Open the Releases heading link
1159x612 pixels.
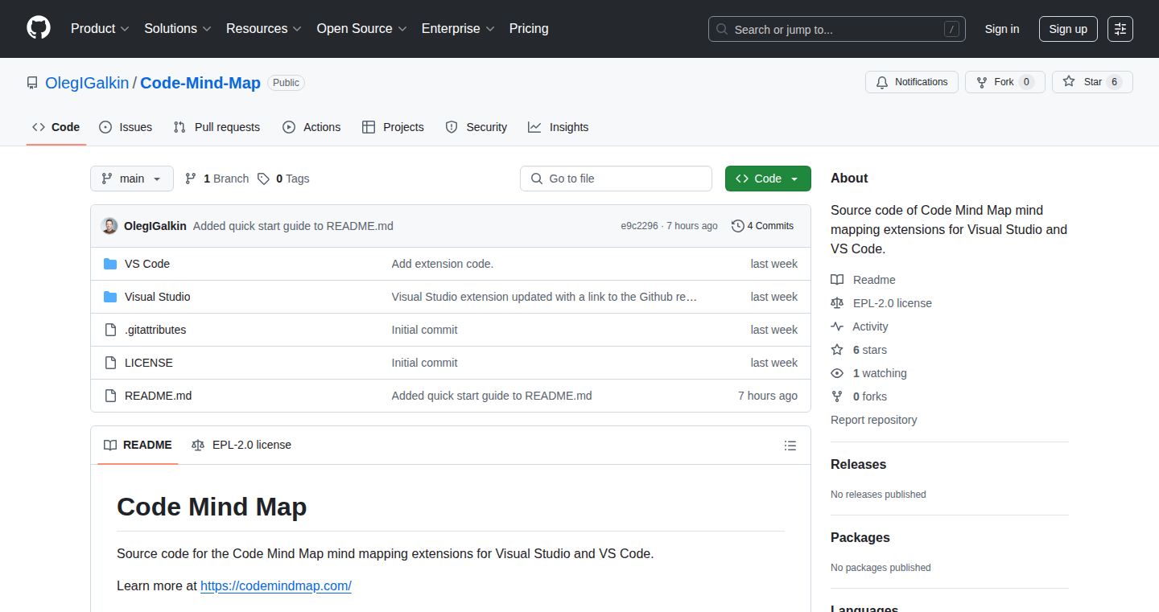click(858, 465)
